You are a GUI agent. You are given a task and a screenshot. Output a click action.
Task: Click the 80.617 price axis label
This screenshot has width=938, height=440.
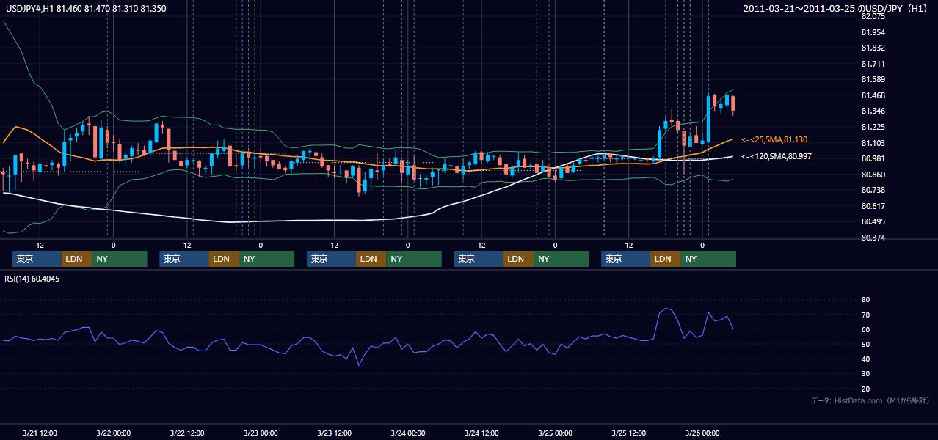[873, 206]
